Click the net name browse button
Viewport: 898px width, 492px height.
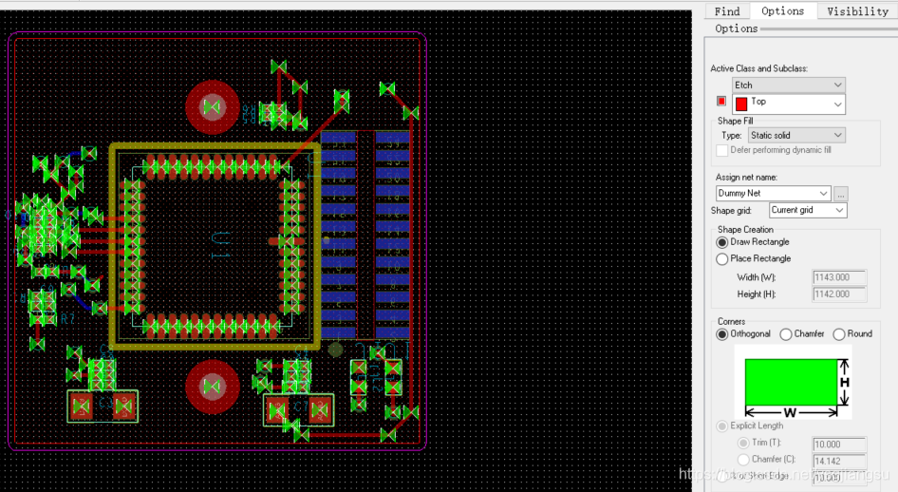[841, 194]
